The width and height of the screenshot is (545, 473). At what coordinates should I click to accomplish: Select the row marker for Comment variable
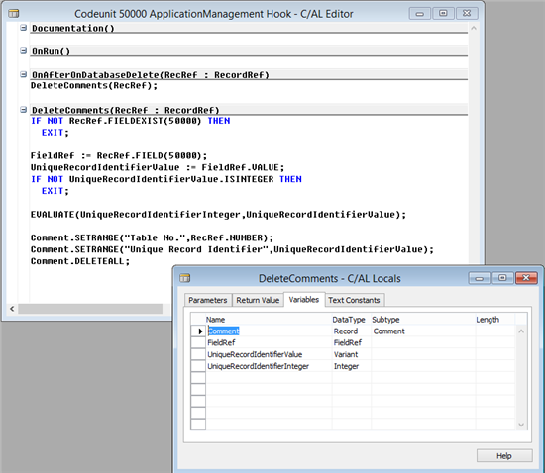point(198,331)
